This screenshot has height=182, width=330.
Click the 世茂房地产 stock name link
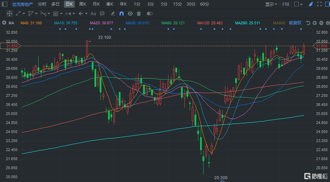[23, 4]
